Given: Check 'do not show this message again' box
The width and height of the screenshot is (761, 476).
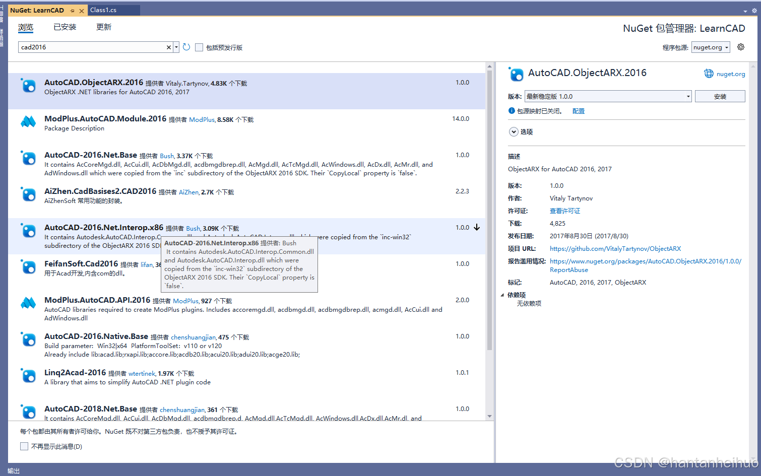Looking at the screenshot, I should tap(24, 446).
